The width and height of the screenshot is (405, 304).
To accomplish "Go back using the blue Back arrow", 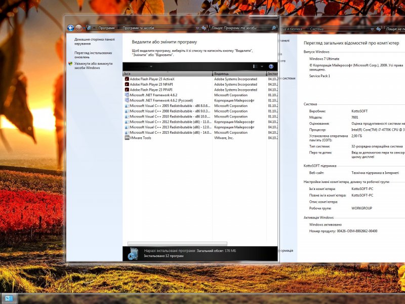I will pos(70,28).
